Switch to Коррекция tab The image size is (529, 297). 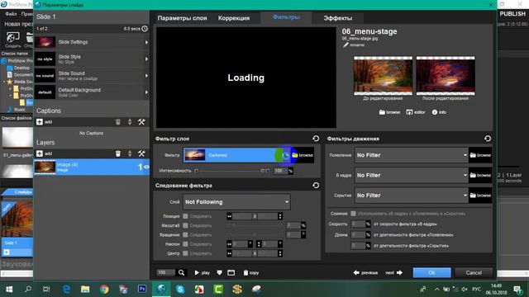(234, 18)
